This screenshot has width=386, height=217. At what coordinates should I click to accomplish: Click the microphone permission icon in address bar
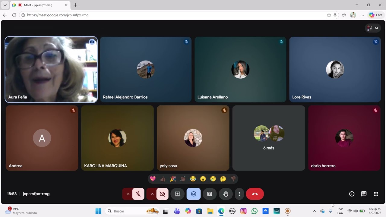point(335,15)
